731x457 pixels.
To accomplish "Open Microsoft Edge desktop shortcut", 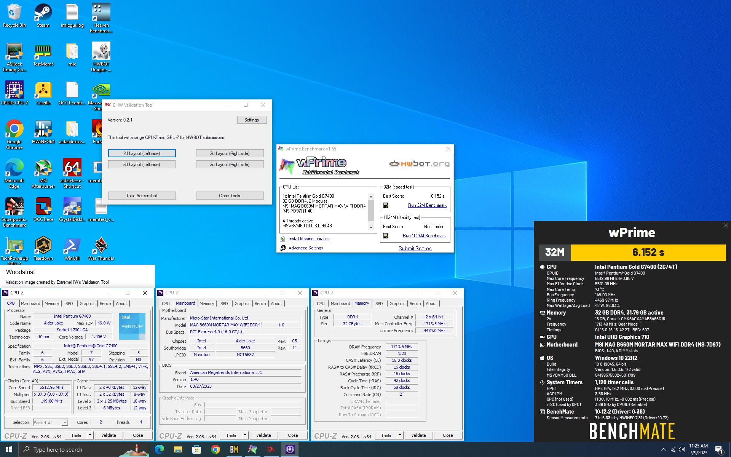I will (x=14, y=173).
